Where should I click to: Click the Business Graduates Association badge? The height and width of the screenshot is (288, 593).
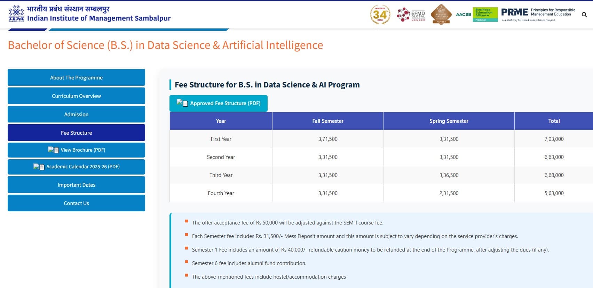tap(441, 15)
